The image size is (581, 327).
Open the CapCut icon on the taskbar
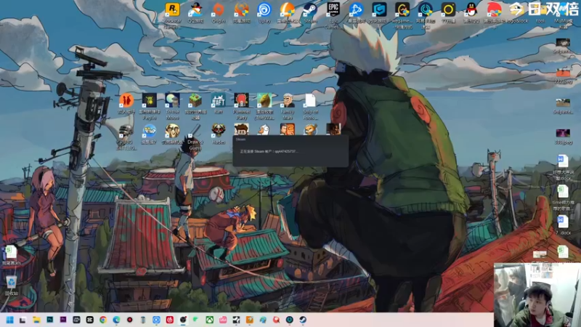pos(89,320)
